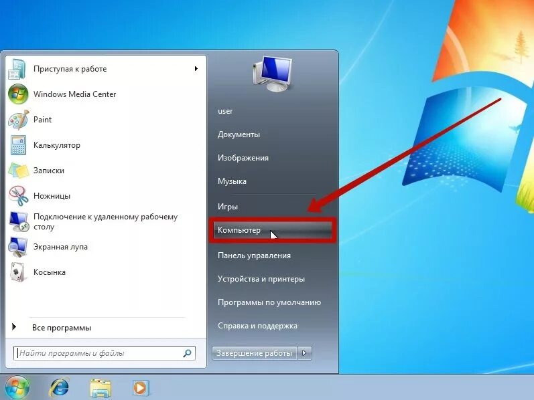The width and height of the screenshot is (534, 400).
Task: Open the Калькулятор calculator icon
Action: (x=18, y=145)
